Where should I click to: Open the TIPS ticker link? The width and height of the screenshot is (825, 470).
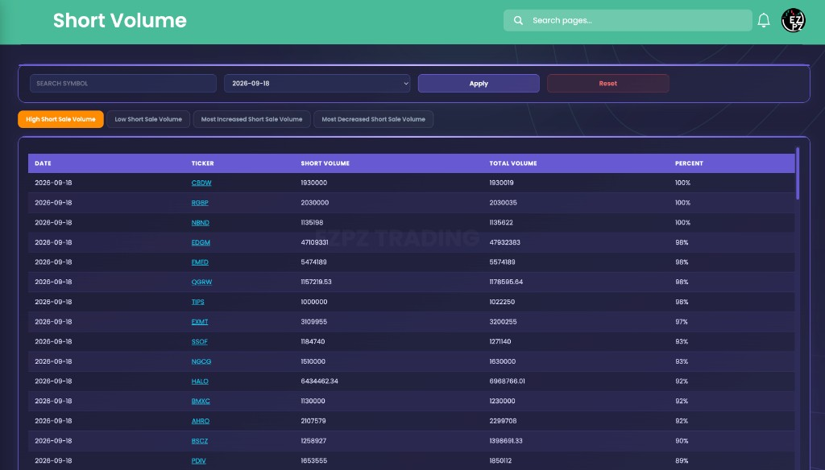coord(198,303)
